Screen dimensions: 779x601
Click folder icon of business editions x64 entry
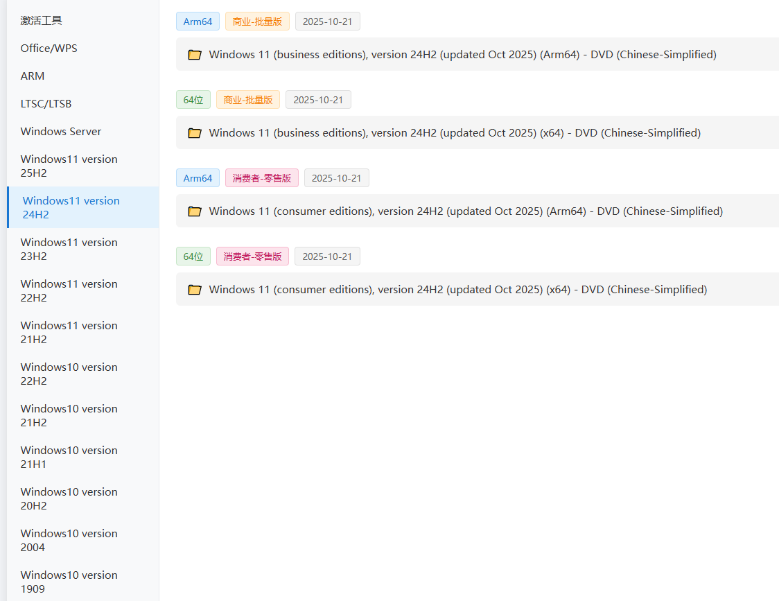195,133
